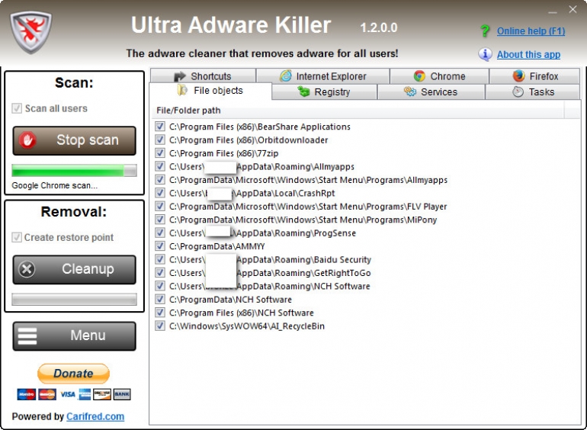The width and height of the screenshot is (587, 430).
Task: Visit the Carifred.com link
Action: [95, 416]
